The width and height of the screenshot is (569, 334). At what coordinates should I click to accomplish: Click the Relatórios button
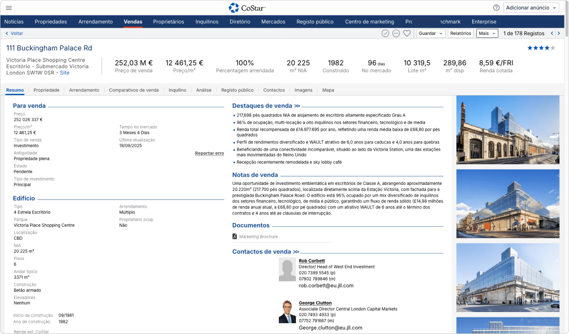pyautogui.click(x=461, y=33)
